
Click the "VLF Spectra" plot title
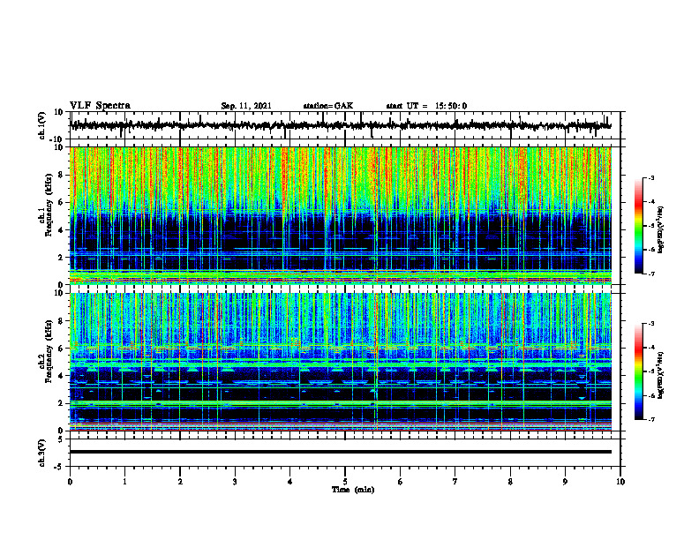[x=100, y=106]
